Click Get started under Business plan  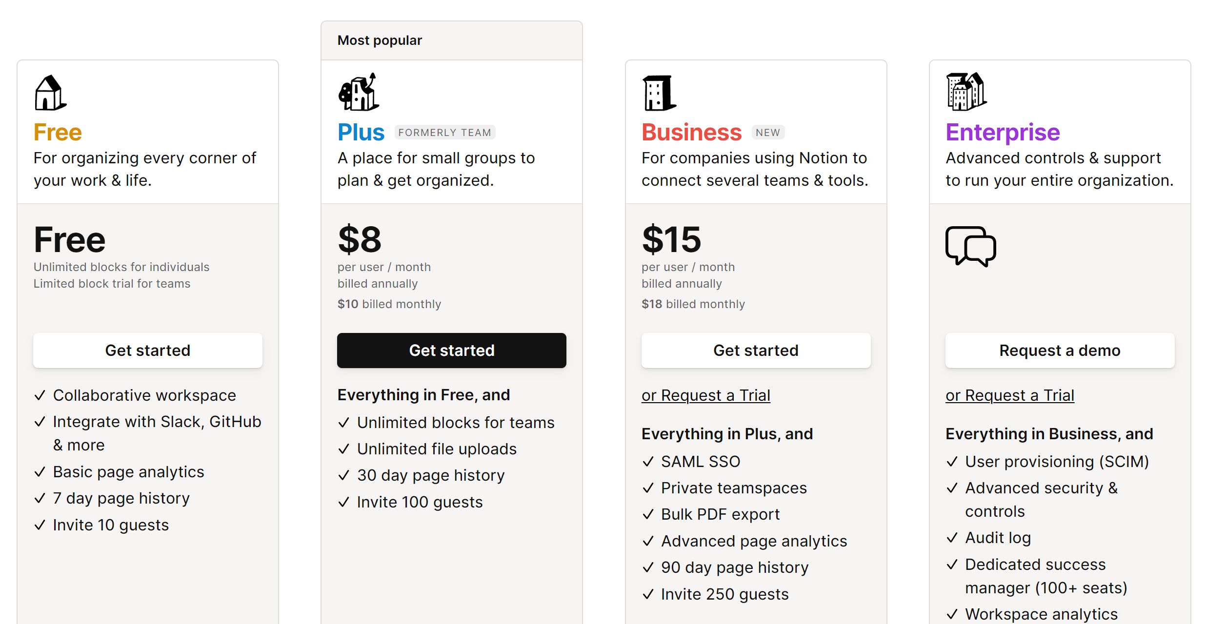coord(756,351)
